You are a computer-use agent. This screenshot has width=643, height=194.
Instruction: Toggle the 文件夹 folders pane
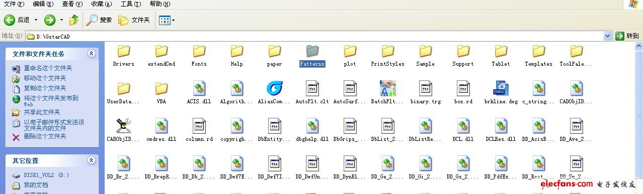tap(134, 20)
